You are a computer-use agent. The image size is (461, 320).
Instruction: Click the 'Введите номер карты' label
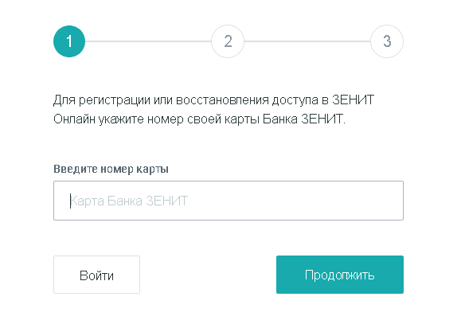pyautogui.click(x=111, y=169)
